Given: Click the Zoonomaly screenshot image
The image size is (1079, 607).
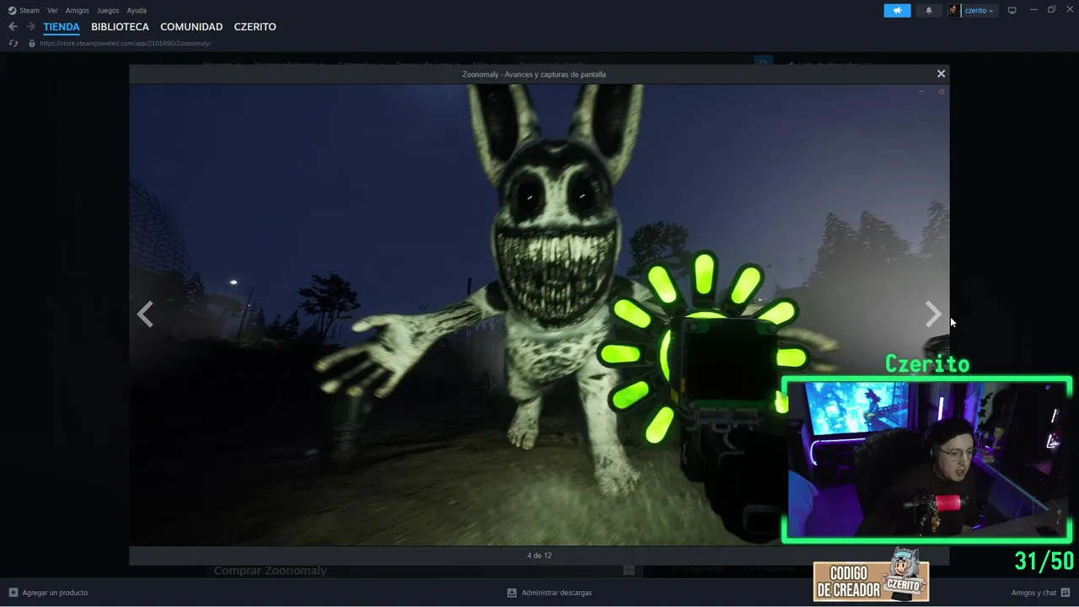Looking at the screenshot, I should pyautogui.click(x=539, y=314).
